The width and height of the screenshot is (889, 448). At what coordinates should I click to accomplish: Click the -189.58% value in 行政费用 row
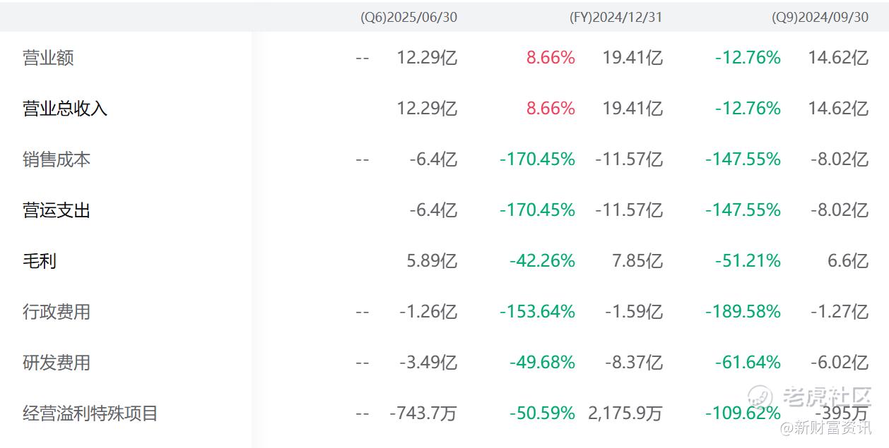[743, 312]
